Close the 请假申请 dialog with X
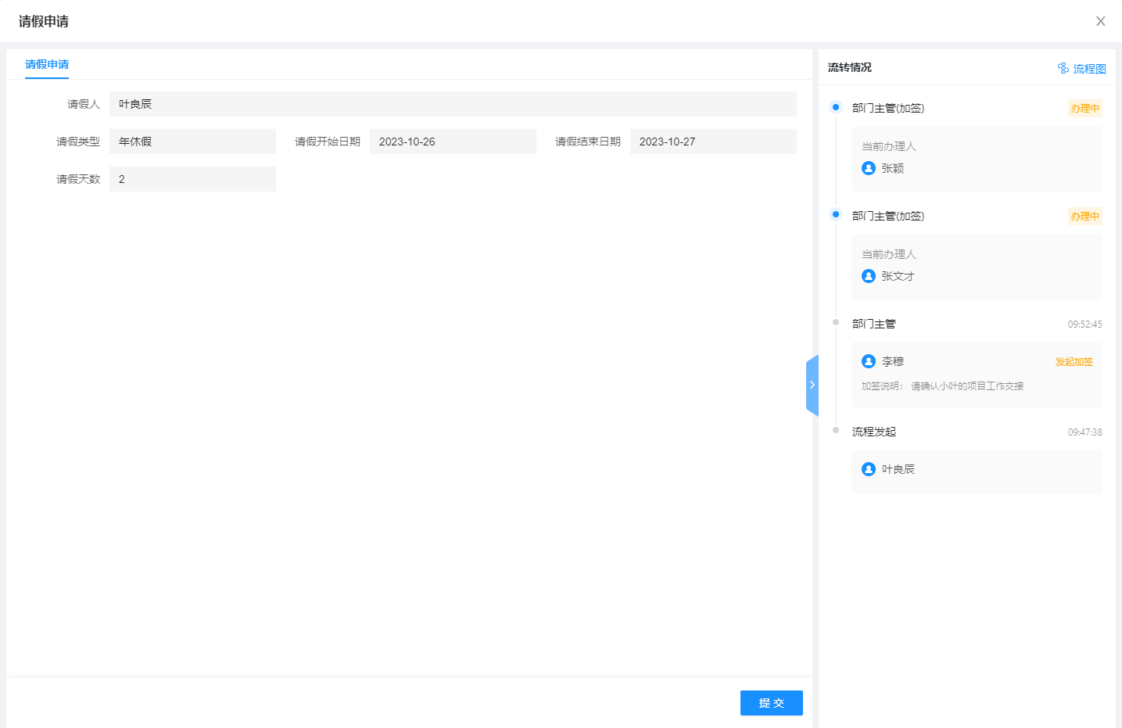 click(1100, 21)
